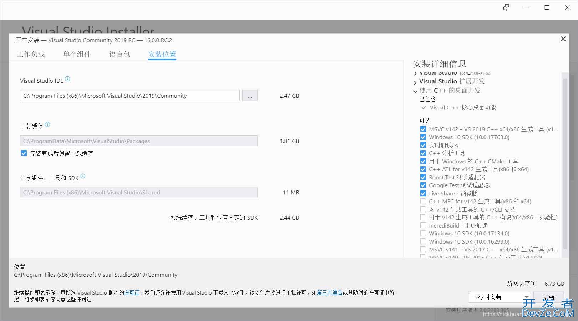Maximize the Visual Studio Installer window
The image size is (578, 321).
(547, 7)
